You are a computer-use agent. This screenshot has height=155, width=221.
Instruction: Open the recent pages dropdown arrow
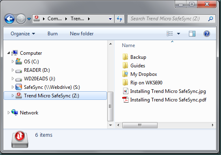(29, 19)
